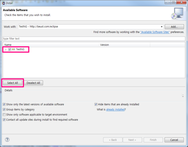Toggle Contact all update sites checkbox
Viewport: 188px width, 147px height.
4,120
